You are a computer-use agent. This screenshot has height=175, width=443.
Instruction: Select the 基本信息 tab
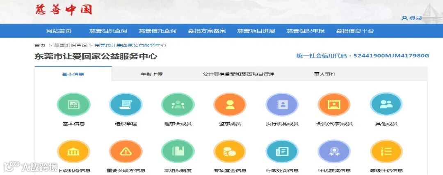click(73, 74)
